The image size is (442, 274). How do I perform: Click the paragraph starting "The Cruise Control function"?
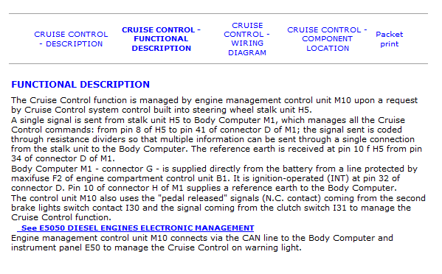214,105
